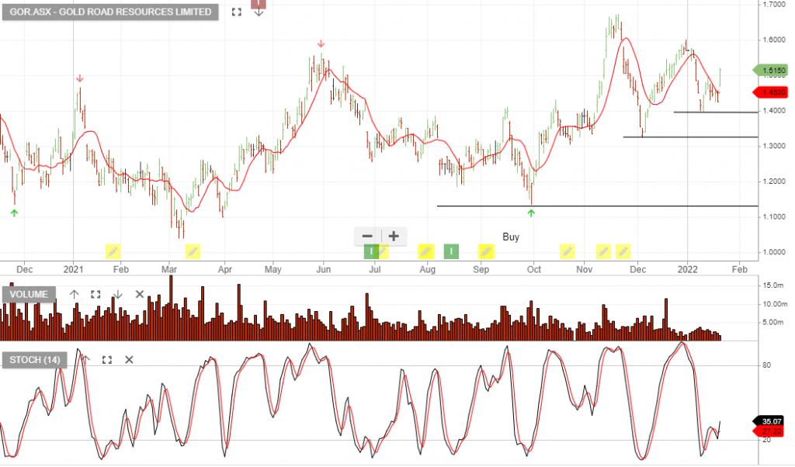Click the STOCH (14) indicator label
The image size is (795, 467).
pyautogui.click(x=34, y=360)
